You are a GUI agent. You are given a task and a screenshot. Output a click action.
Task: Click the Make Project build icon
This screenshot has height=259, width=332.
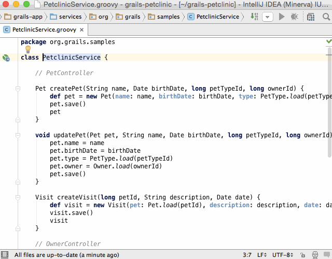(x=254, y=16)
